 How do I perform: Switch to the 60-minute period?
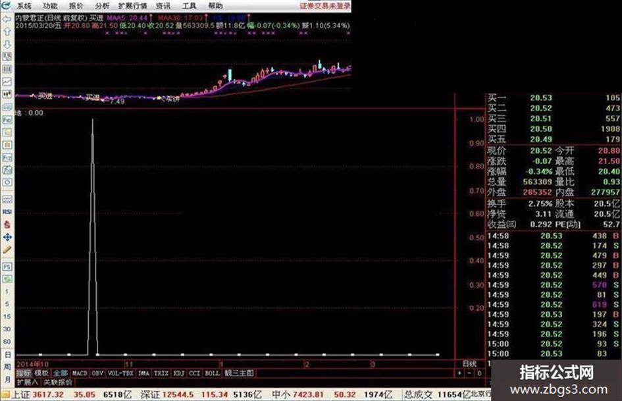7,342
